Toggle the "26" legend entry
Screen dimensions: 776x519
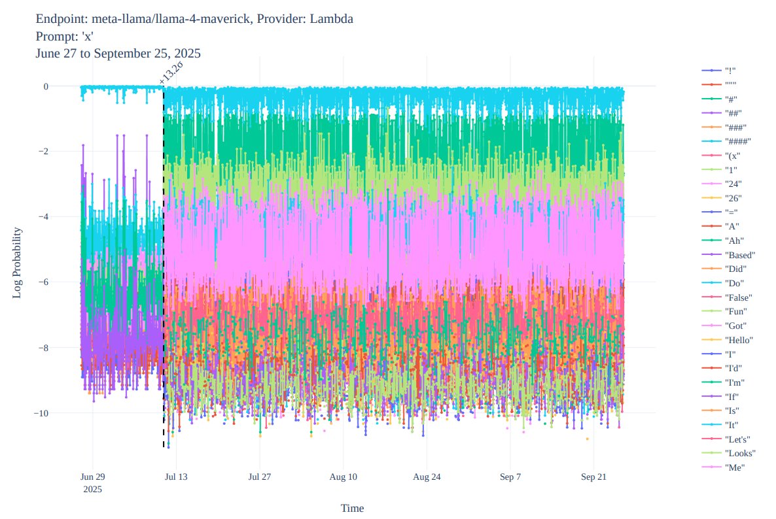722,198
